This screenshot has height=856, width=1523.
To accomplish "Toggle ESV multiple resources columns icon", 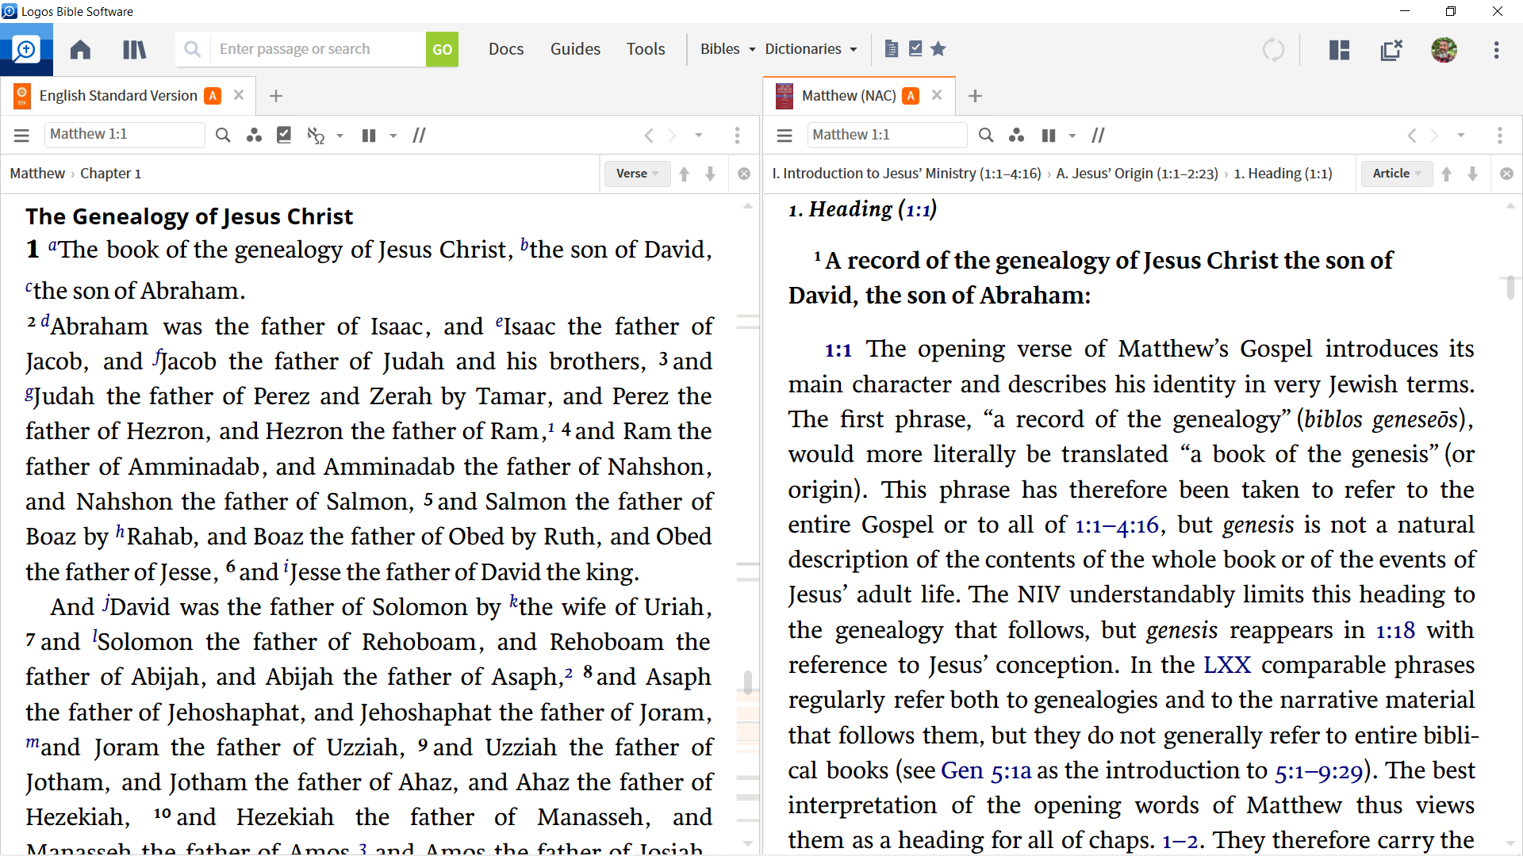I will (369, 136).
